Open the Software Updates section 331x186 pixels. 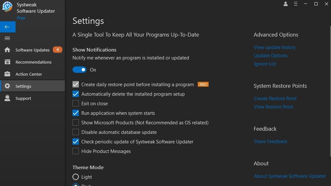[x=32, y=50]
